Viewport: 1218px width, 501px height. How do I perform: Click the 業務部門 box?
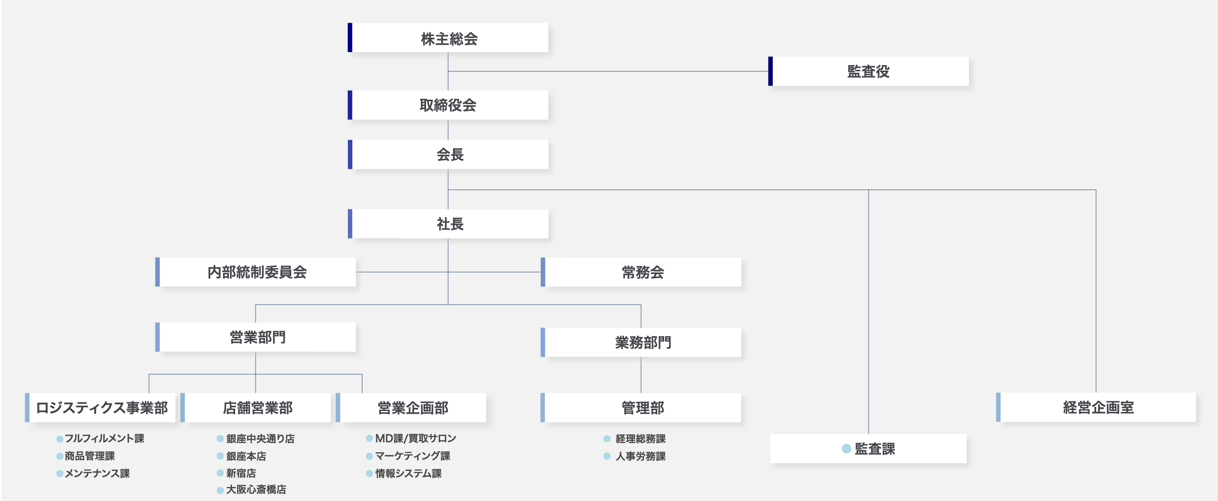642,343
